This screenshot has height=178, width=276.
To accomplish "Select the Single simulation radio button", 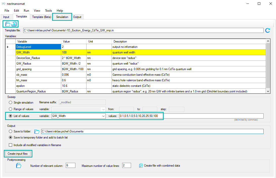I will 10,103.
